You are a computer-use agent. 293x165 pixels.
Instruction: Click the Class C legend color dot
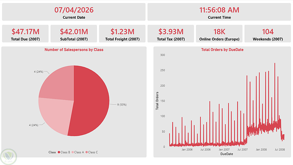click(86, 152)
